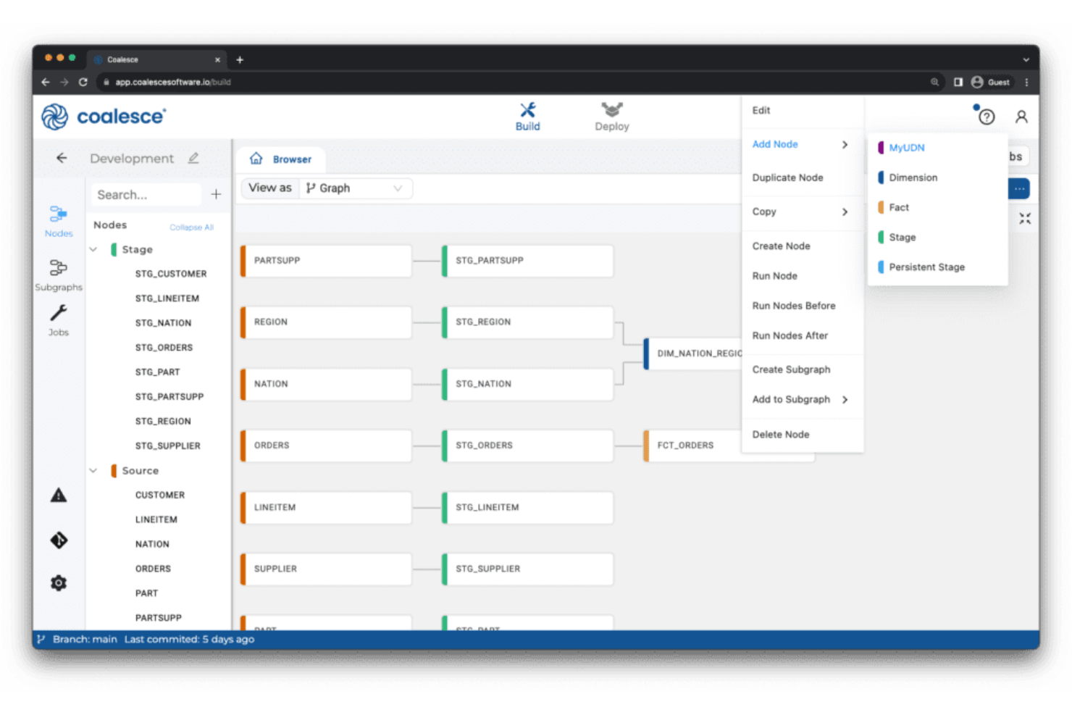Collapse the Stage node group
Viewport: 1072px width, 715px height.
(x=93, y=249)
